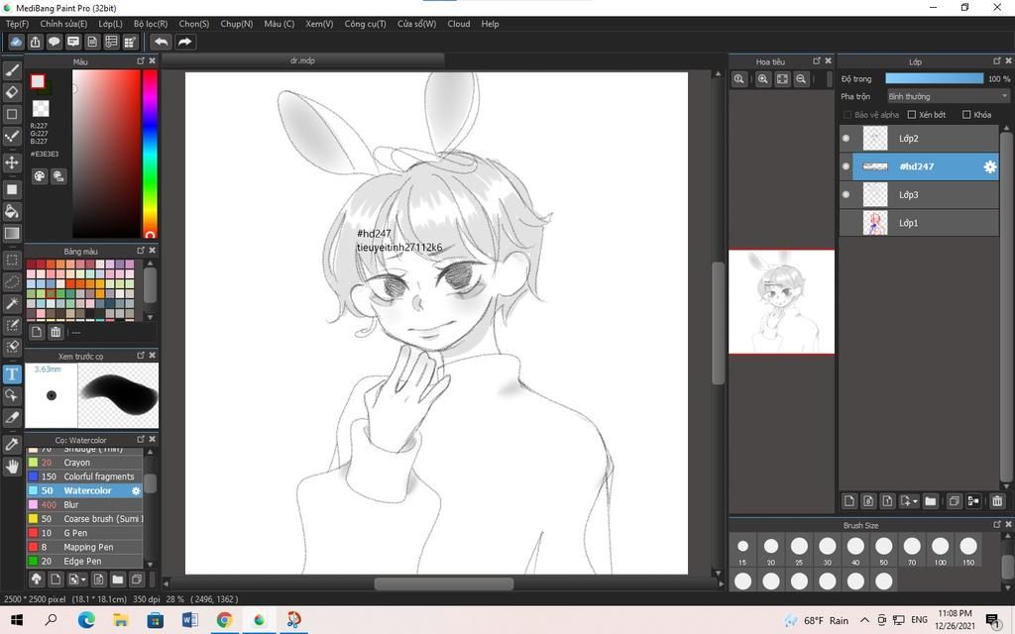Screen dimensions: 1015x634
Task: Select the rectangular Selection tool
Action: click(12, 261)
